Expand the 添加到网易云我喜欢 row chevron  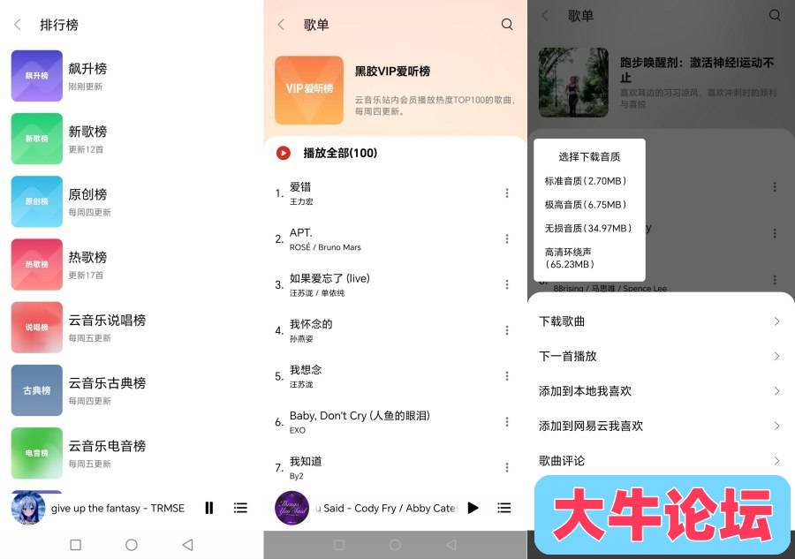(x=776, y=427)
